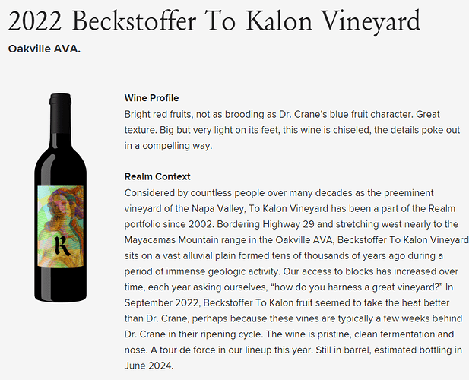This screenshot has height=380, width=469.
Task: Click the phrase 'portfolio since 2002'
Action: coord(169,224)
